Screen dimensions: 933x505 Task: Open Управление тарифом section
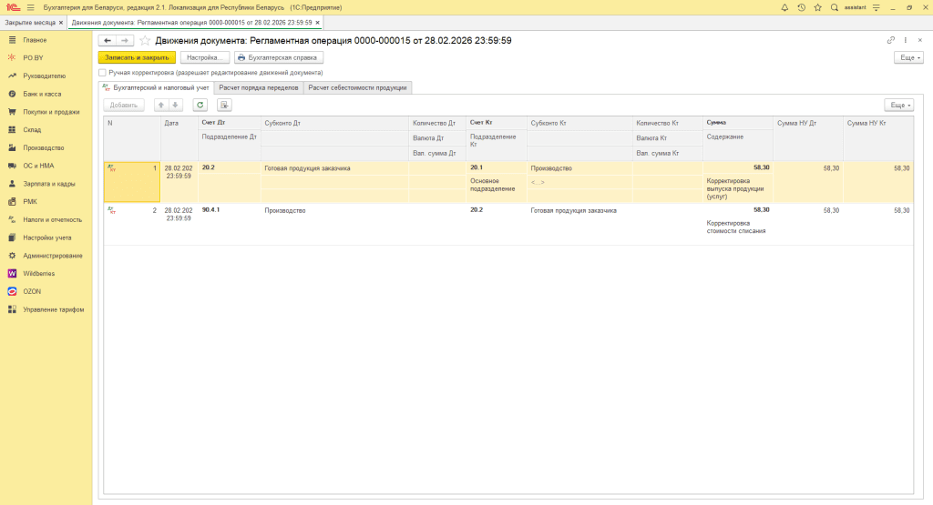54,310
